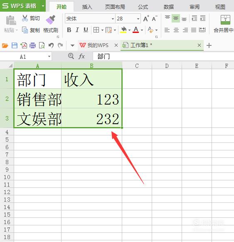Align text right
Viewport: 234px width, 242px height.
[x=185, y=30]
